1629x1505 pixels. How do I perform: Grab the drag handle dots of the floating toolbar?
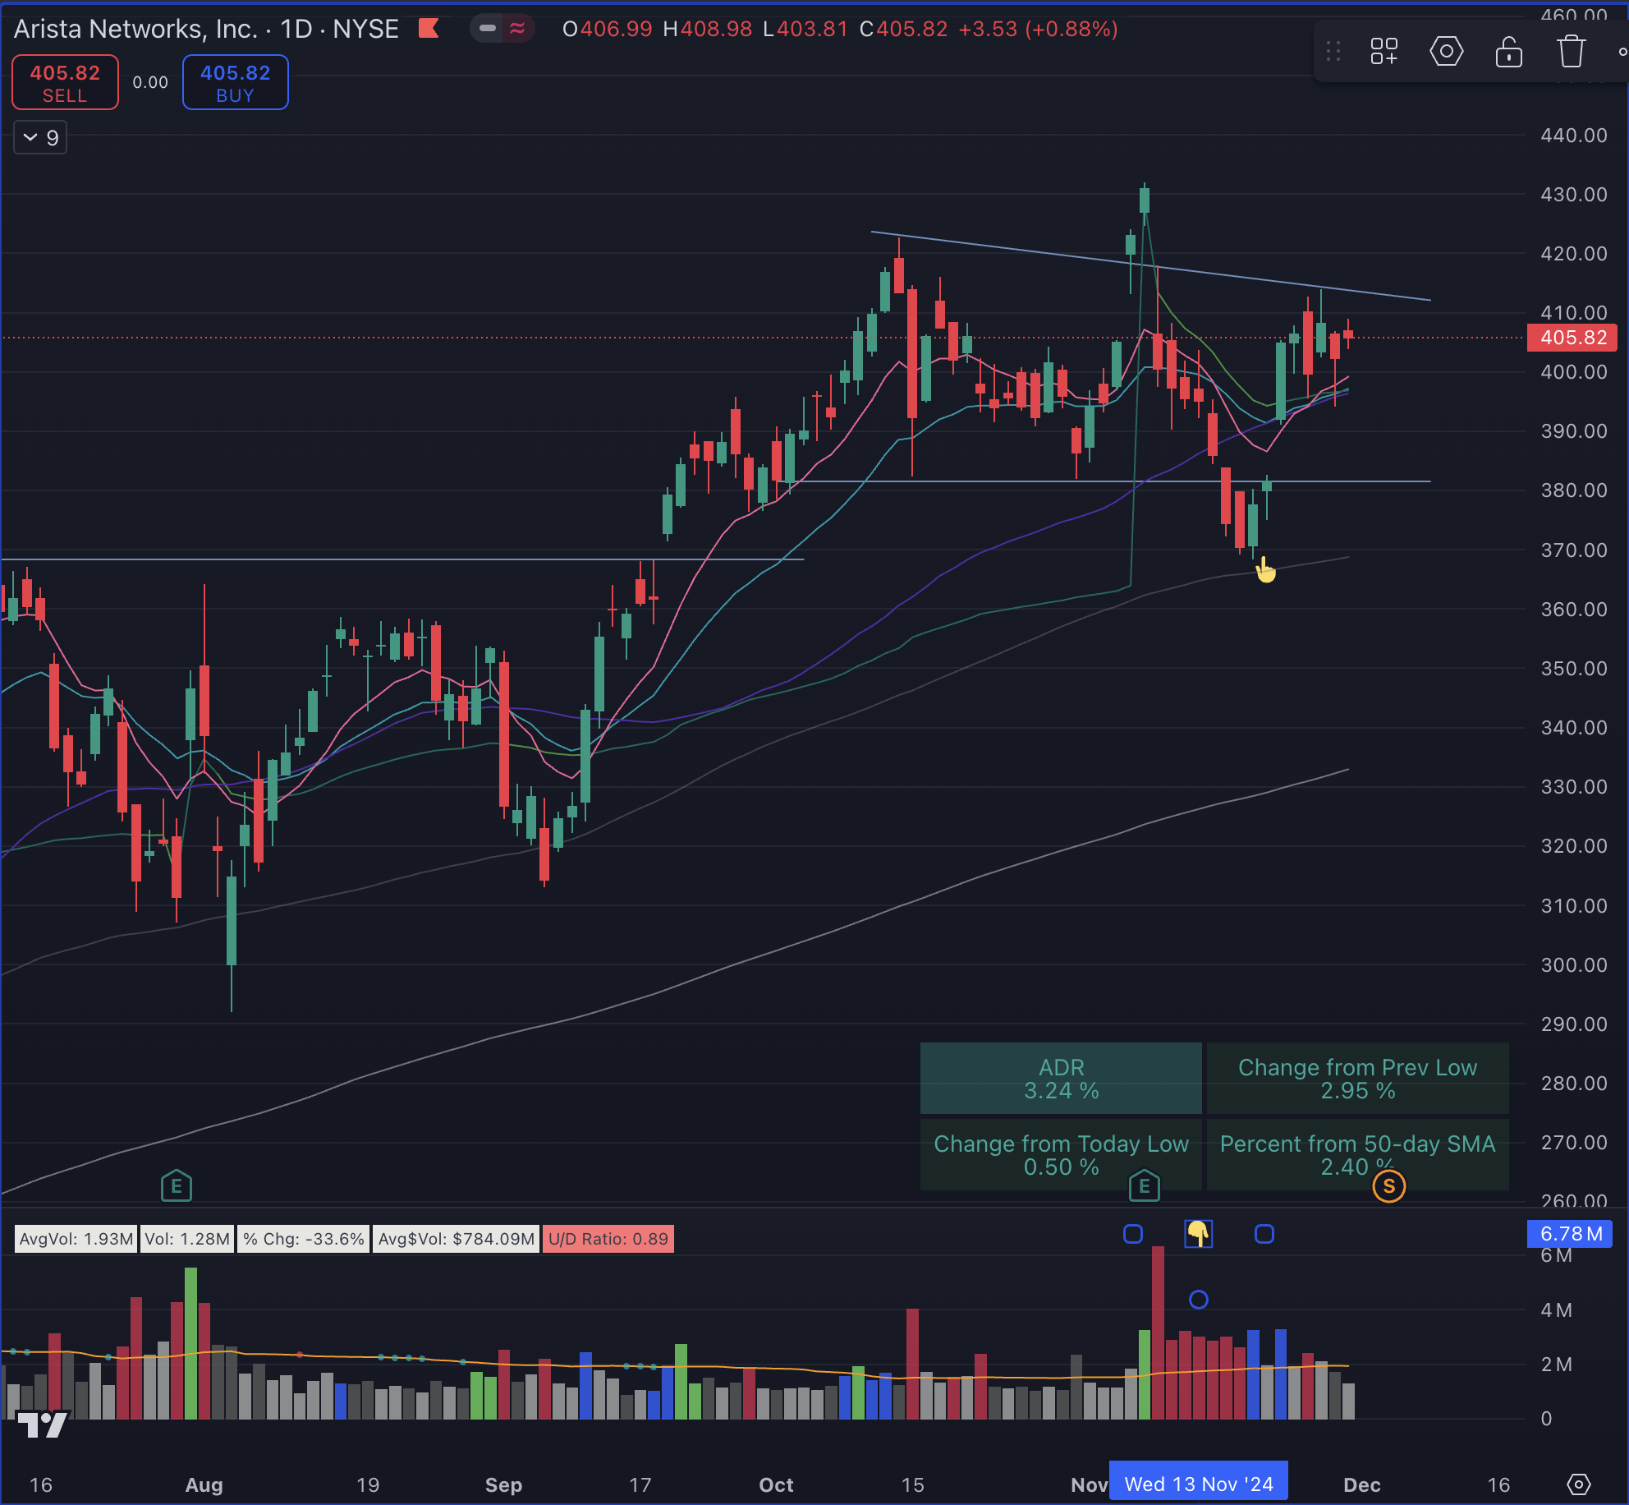[x=1333, y=51]
